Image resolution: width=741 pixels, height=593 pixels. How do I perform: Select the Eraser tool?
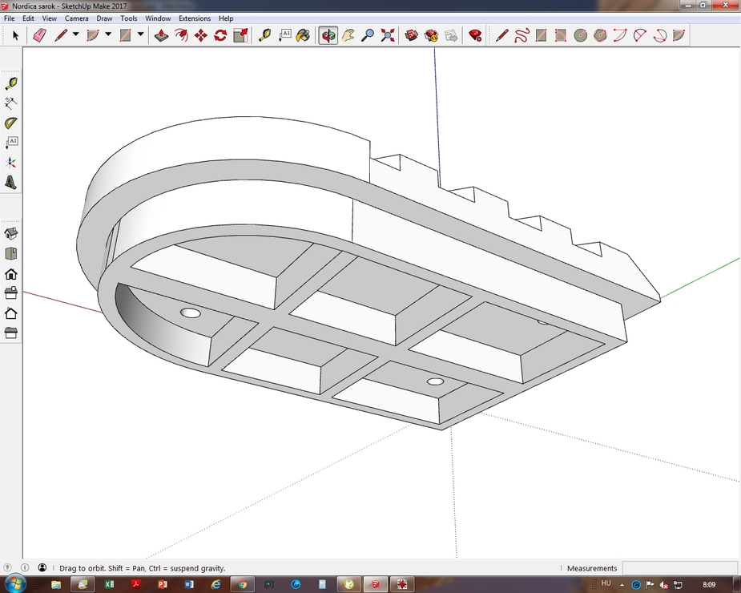tap(38, 35)
